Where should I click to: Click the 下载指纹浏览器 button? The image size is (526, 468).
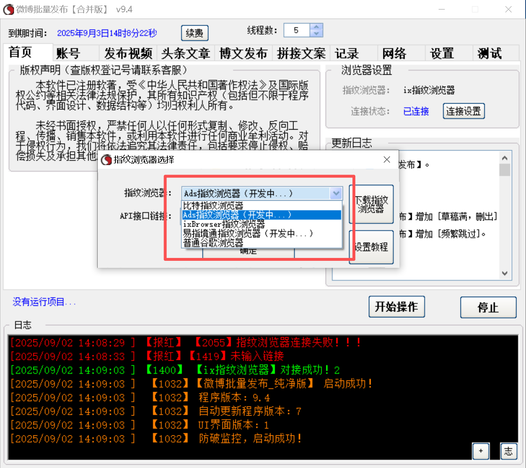point(371,204)
